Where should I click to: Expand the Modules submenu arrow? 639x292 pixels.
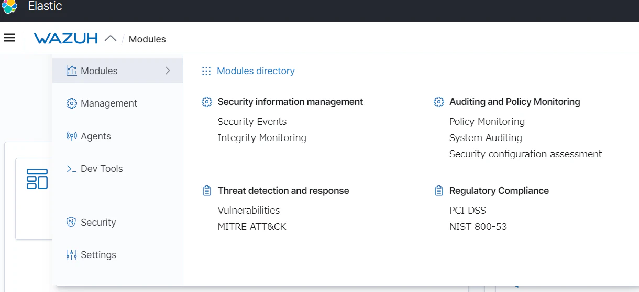(x=168, y=71)
